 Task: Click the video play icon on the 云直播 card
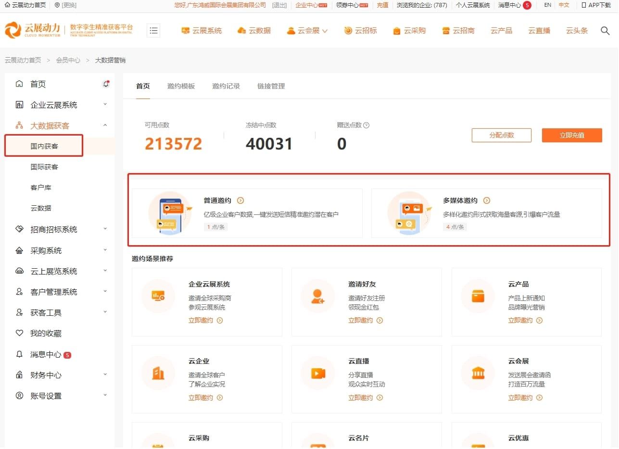pos(318,373)
